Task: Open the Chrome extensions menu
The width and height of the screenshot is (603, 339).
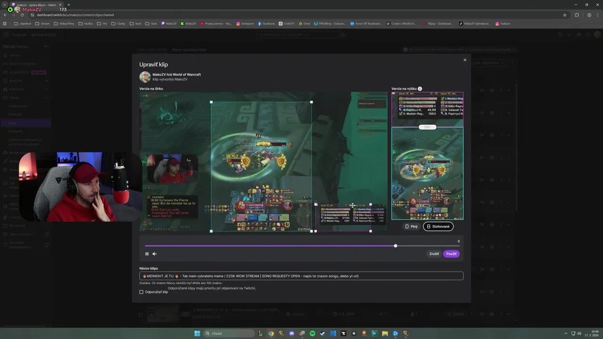Action: pyautogui.click(x=577, y=15)
